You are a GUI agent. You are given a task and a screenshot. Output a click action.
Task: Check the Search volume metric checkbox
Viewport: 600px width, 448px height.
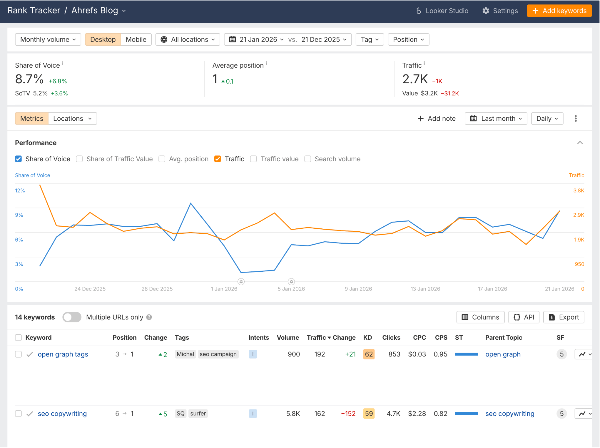point(308,159)
